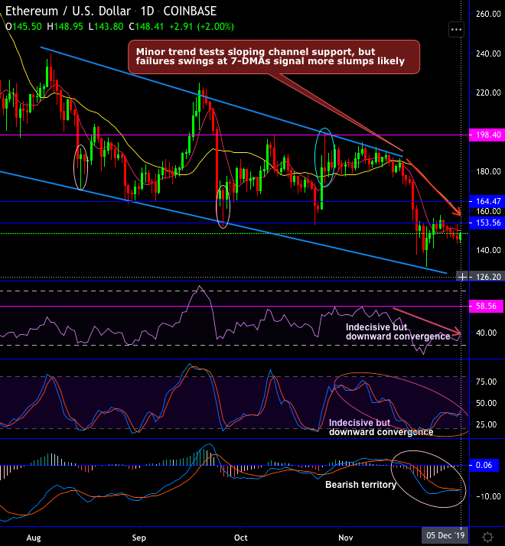Click the Oct label on time axis
This screenshot has height=546, width=505.
[x=241, y=538]
